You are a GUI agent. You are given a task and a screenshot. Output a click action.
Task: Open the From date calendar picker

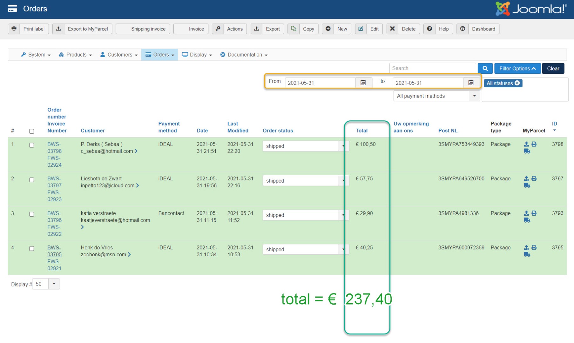[363, 83]
